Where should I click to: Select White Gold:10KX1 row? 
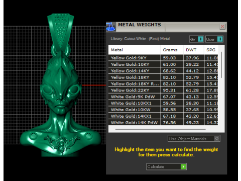(x=163, y=103)
